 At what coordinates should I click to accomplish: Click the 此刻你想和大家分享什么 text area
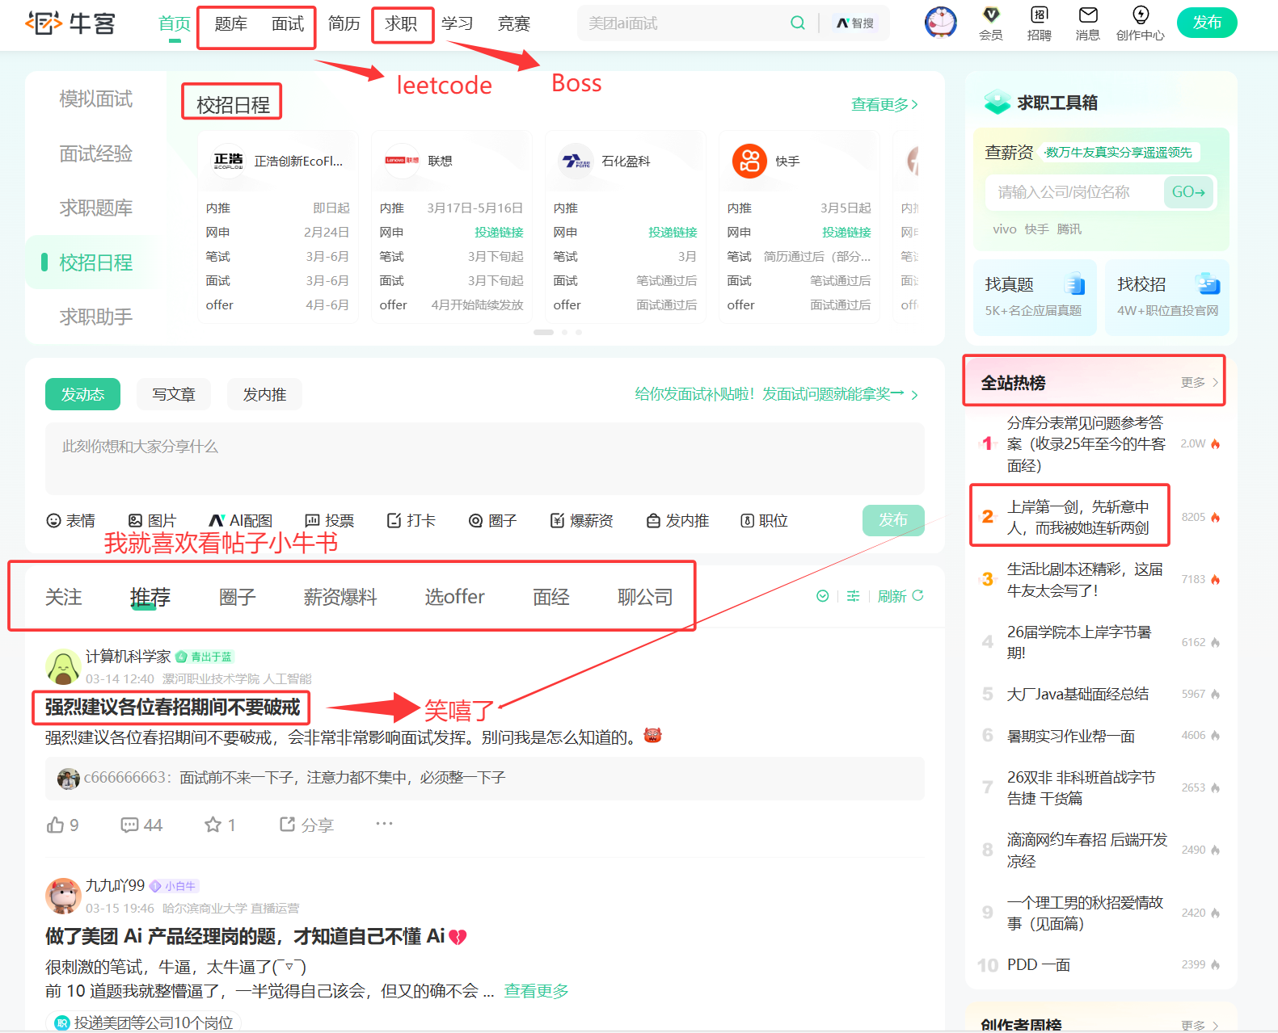485,459
